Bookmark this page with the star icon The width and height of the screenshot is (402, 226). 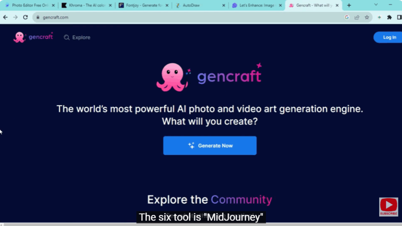(367, 17)
